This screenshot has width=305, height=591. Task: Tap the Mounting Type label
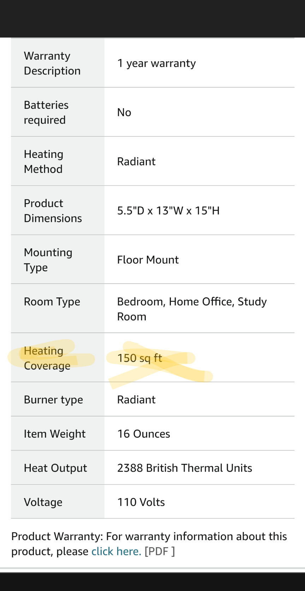(48, 260)
